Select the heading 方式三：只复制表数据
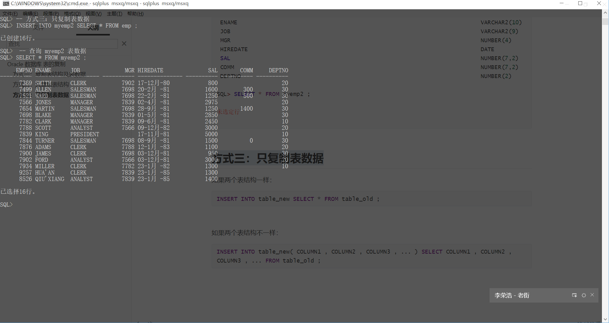609x323 pixels. coord(269,158)
